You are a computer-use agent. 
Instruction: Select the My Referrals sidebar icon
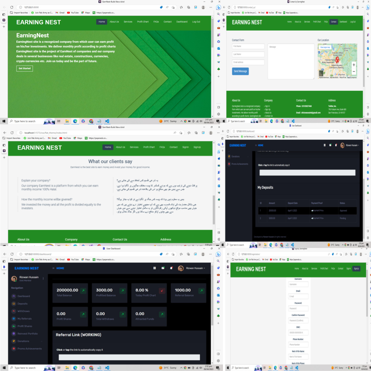tap(14, 319)
